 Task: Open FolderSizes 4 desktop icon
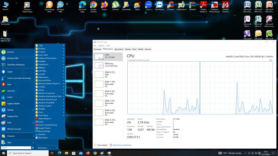(182, 6)
